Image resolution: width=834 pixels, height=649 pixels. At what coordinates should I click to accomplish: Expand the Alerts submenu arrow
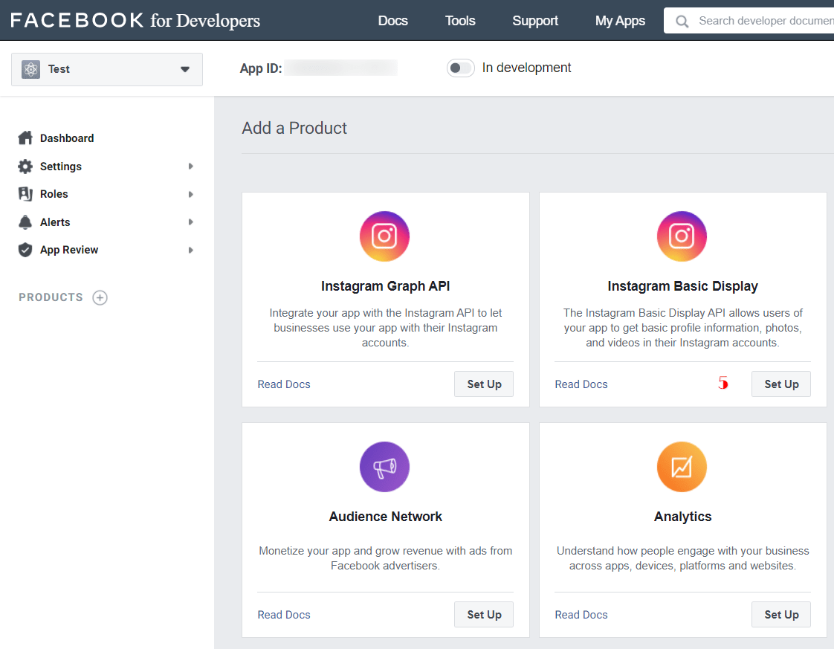[190, 222]
